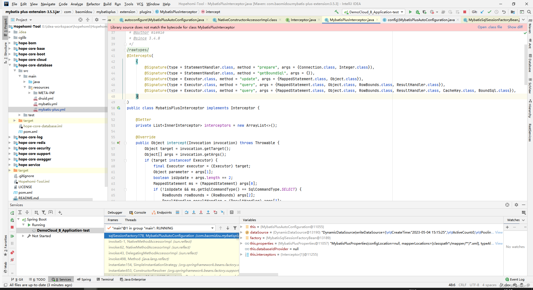Select stack frame invoke:498, Method
Screen dimensions: 533x290
click(139, 259)
